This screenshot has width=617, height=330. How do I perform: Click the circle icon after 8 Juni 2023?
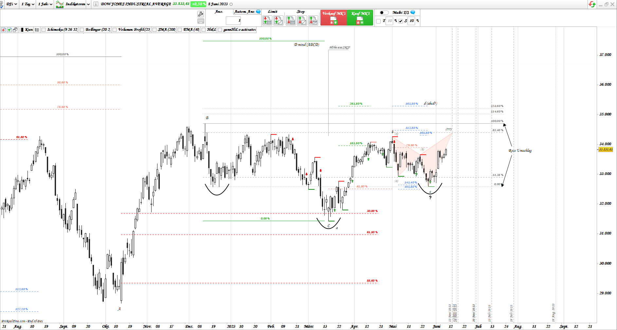tap(231, 4)
